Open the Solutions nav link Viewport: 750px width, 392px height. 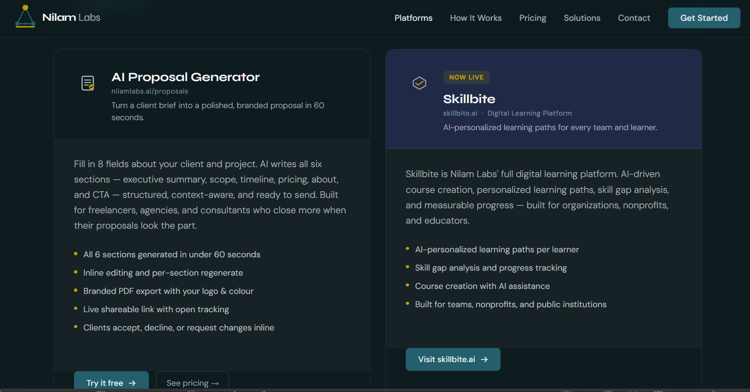582,18
